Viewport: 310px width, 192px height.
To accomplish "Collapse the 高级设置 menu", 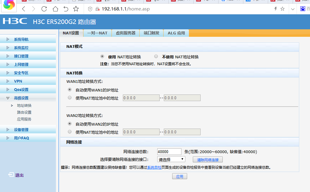I will click(28, 98).
